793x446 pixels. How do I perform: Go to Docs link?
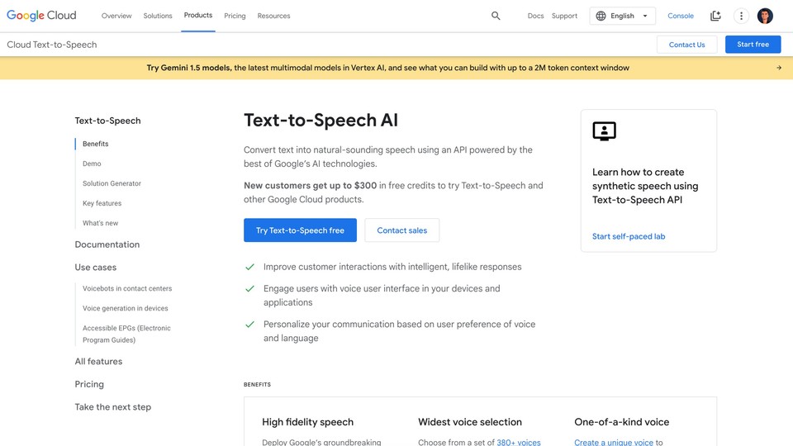tap(535, 16)
